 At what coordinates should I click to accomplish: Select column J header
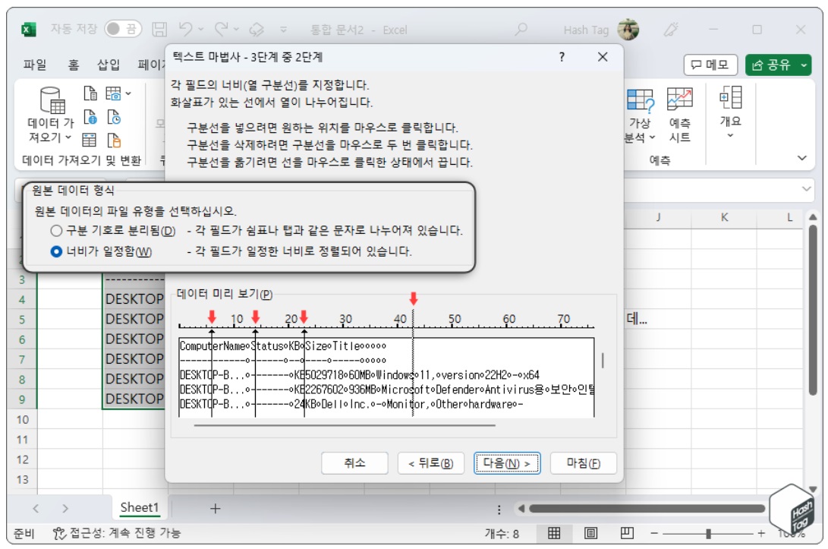pyautogui.click(x=658, y=217)
